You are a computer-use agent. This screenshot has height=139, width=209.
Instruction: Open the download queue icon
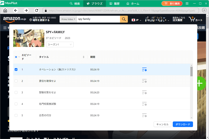tap(204, 10)
